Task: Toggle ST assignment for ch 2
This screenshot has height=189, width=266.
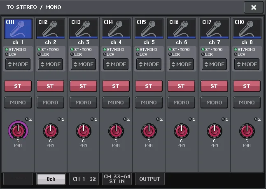Action: 50,86
